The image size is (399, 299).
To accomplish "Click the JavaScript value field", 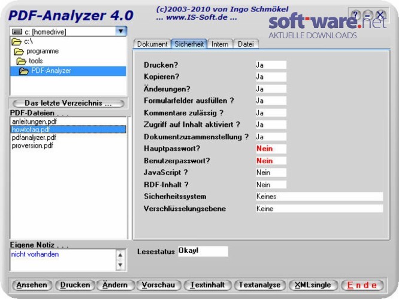I will coord(271,173).
